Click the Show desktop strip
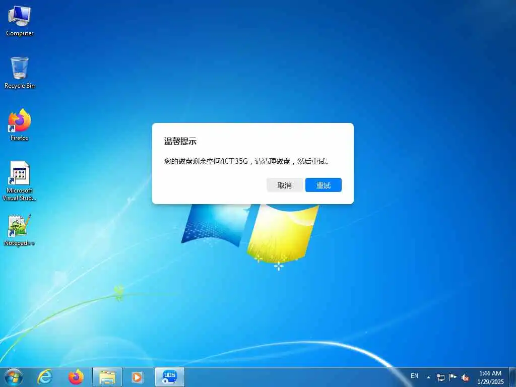 click(512, 377)
